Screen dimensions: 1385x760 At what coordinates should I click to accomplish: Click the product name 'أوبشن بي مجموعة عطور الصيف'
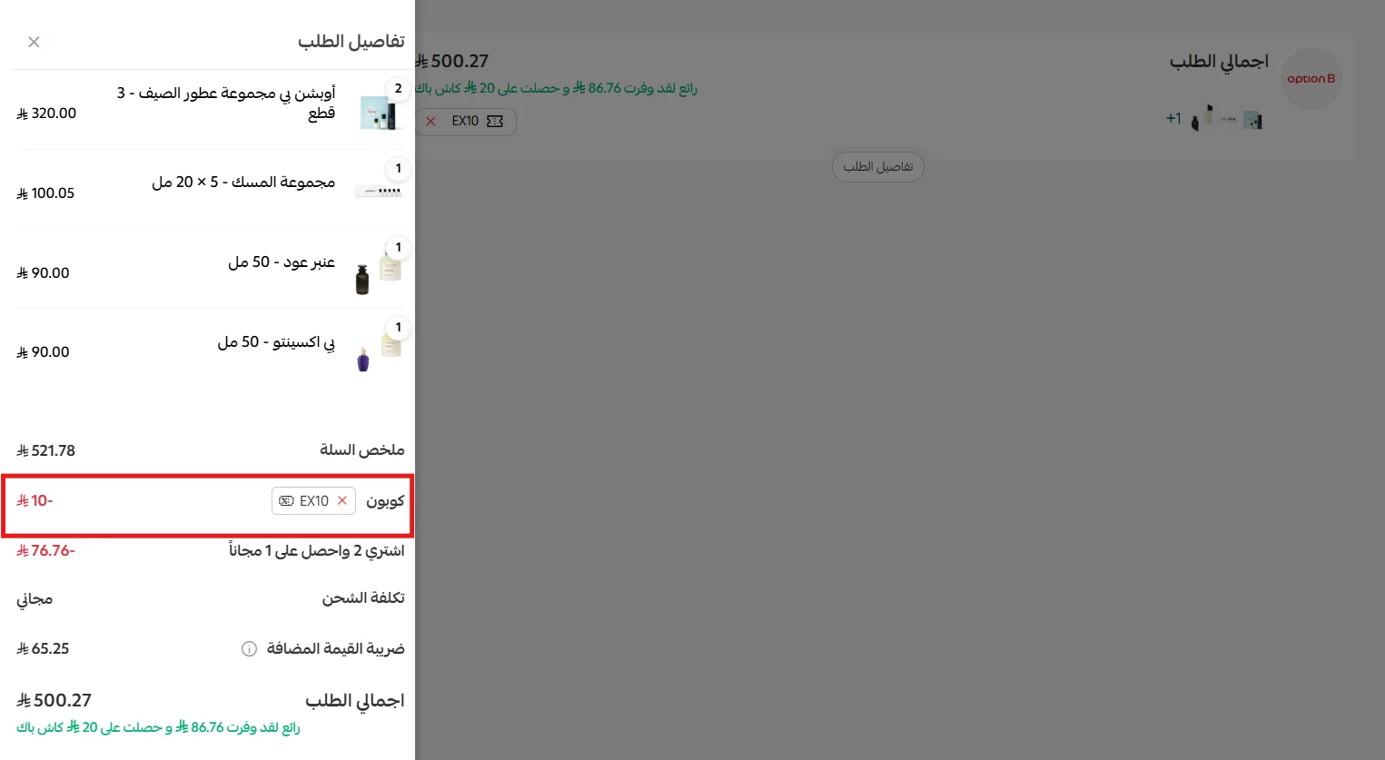[226, 103]
